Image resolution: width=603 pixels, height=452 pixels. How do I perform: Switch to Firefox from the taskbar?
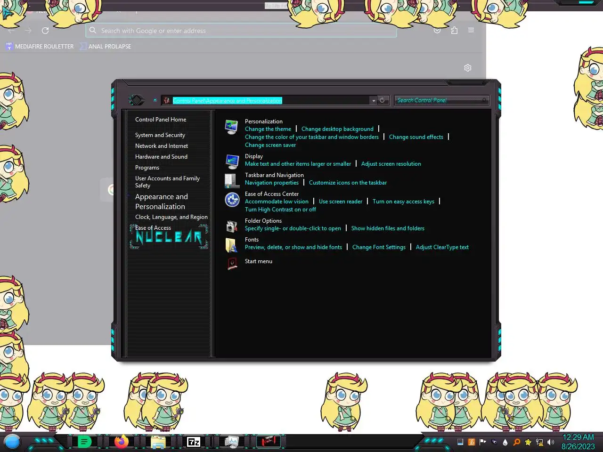[121, 442]
